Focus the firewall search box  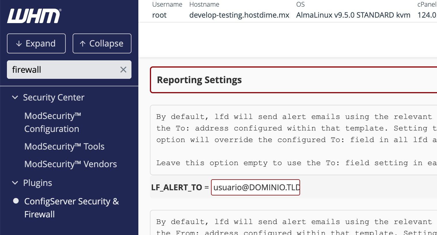63,70
